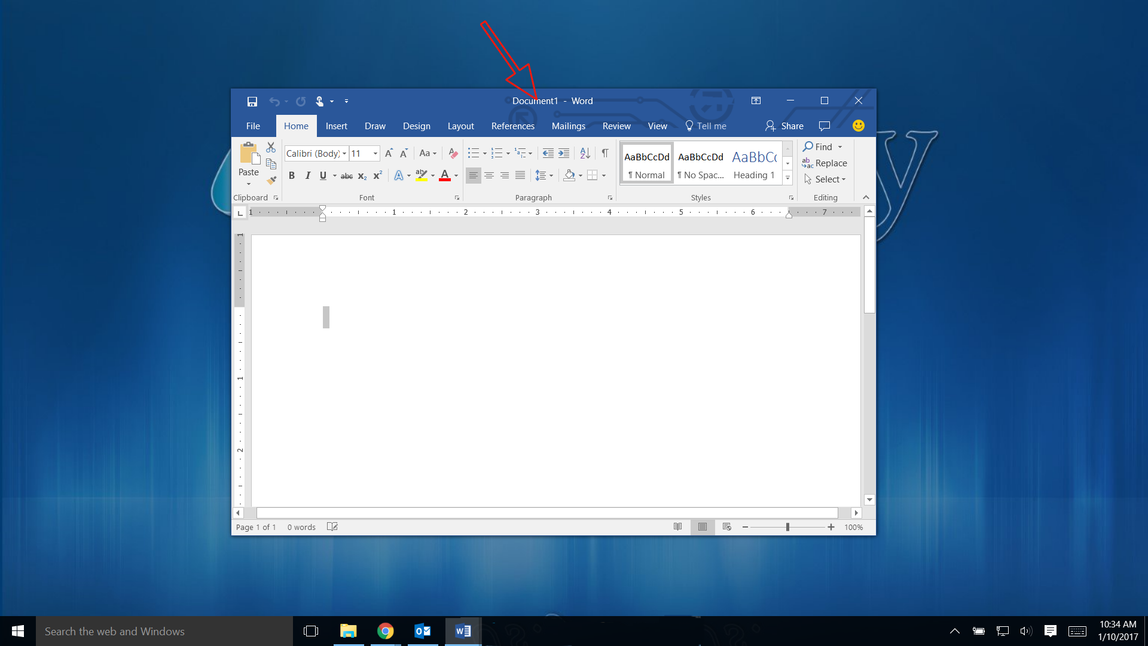This screenshot has width=1148, height=646.
Task: Click the Clear All Formatting icon
Action: click(453, 154)
